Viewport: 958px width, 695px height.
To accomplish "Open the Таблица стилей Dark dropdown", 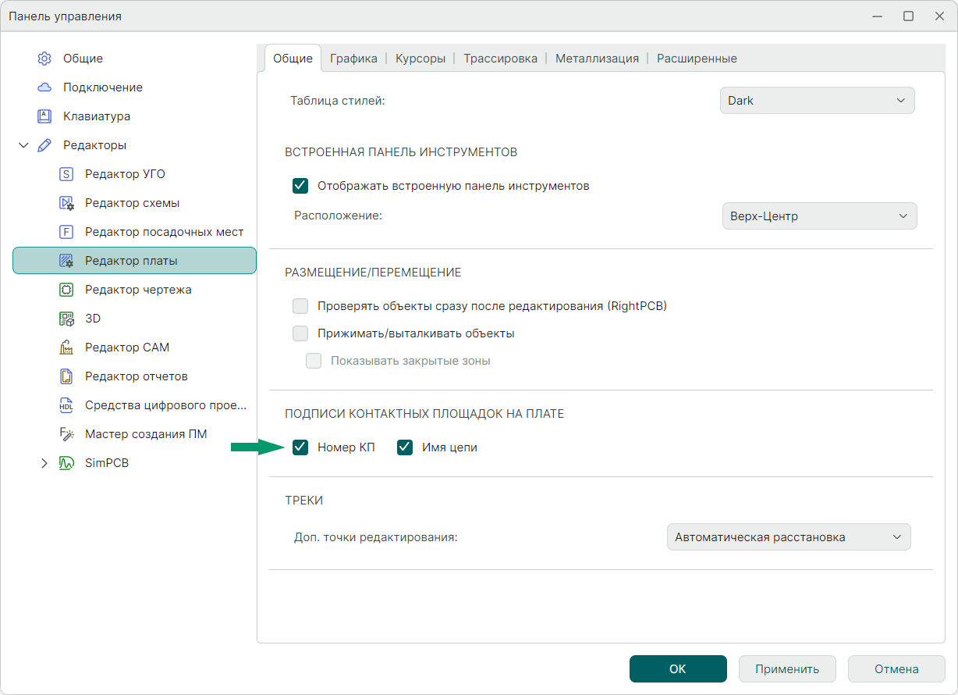I will [x=816, y=101].
